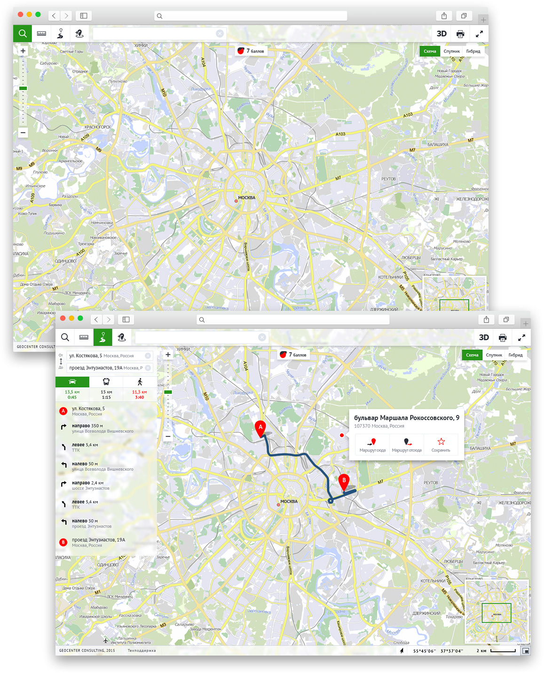Screen dimensions: 544x673
Task: Select the zoom slider handle in back window
Action: click(x=23, y=88)
